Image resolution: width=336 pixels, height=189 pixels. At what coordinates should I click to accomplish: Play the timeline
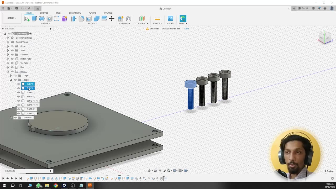pyautogui.click(x=12, y=178)
